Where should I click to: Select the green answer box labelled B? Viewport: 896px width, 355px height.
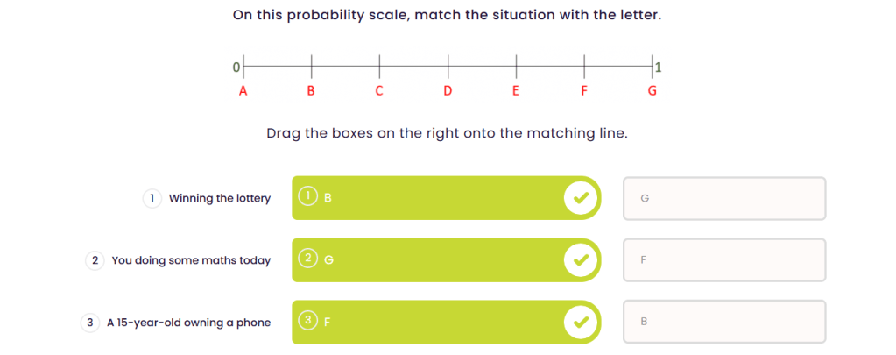click(438, 198)
